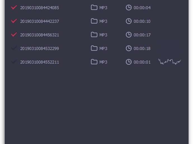Click the waveform thumbnail of last recording

tap(170, 62)
